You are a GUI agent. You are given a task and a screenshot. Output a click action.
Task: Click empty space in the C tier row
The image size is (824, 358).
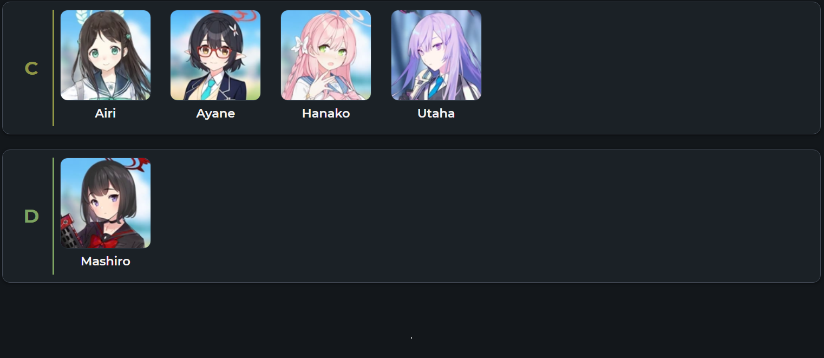650,68
